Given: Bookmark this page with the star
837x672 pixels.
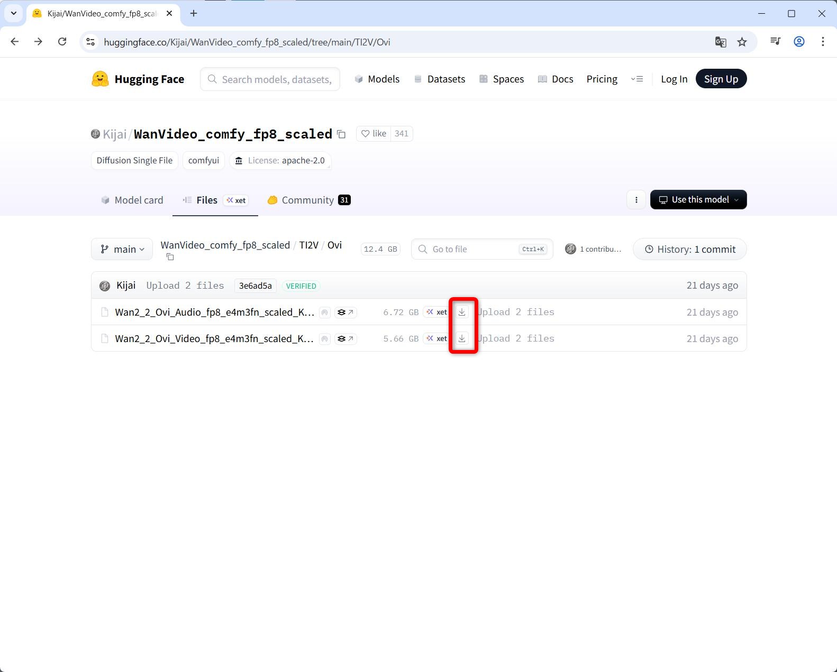Looking at the screenshot, I should click(742, 42).
